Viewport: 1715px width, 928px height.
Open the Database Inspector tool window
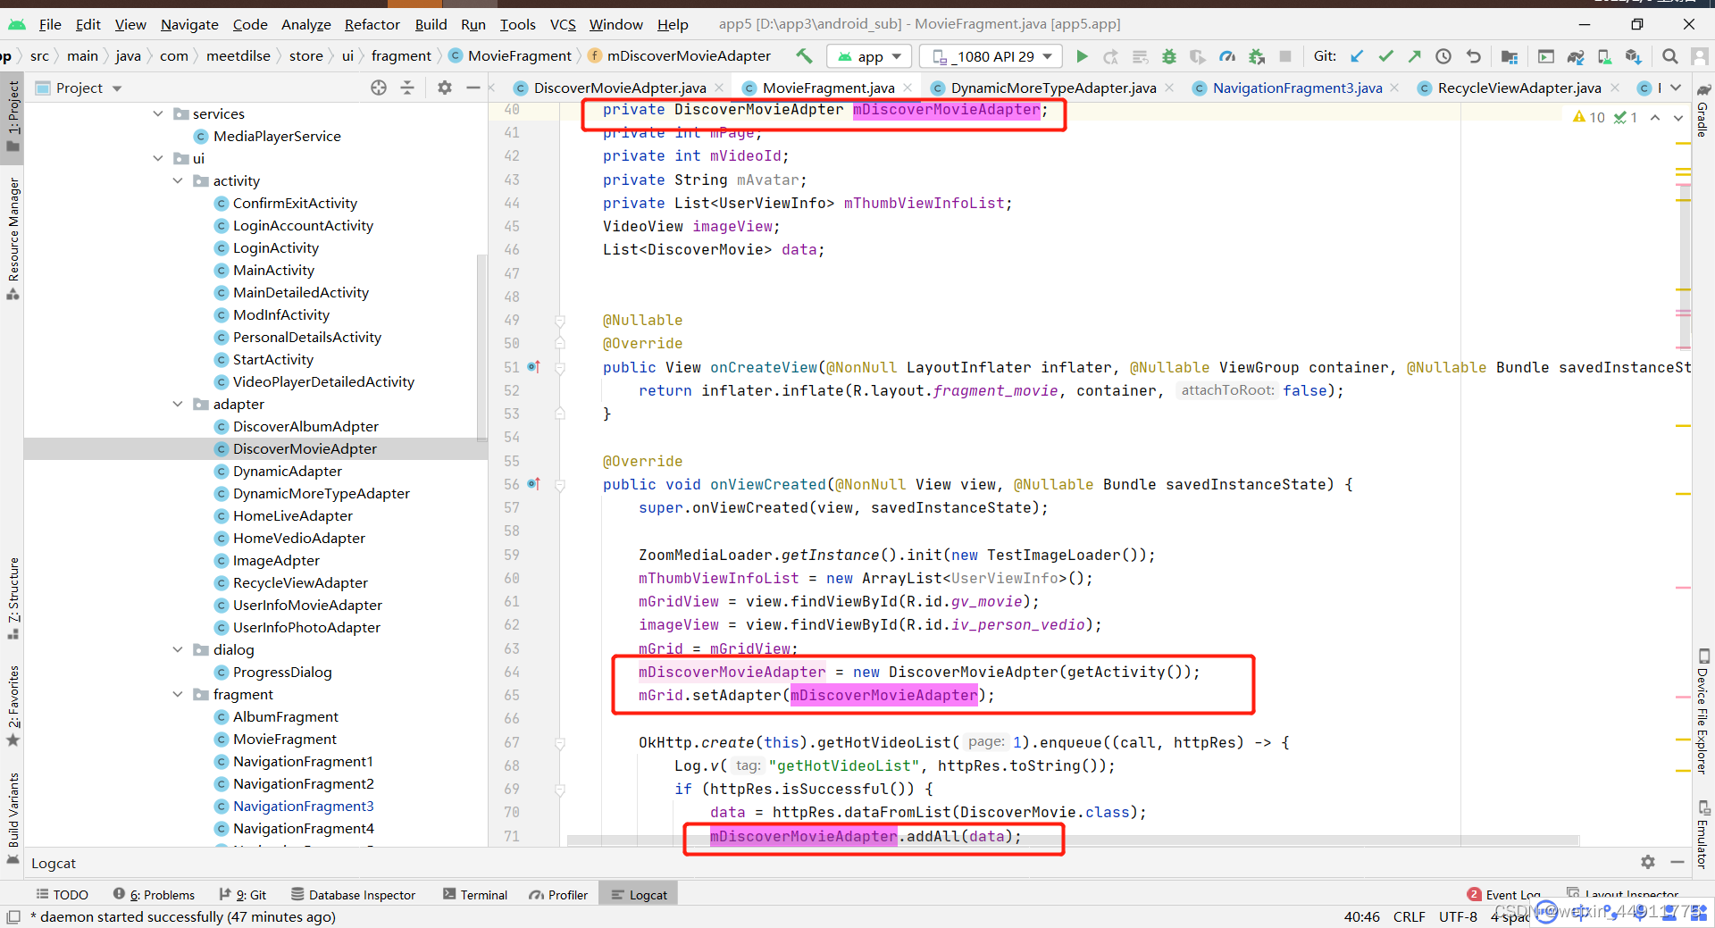354,894
